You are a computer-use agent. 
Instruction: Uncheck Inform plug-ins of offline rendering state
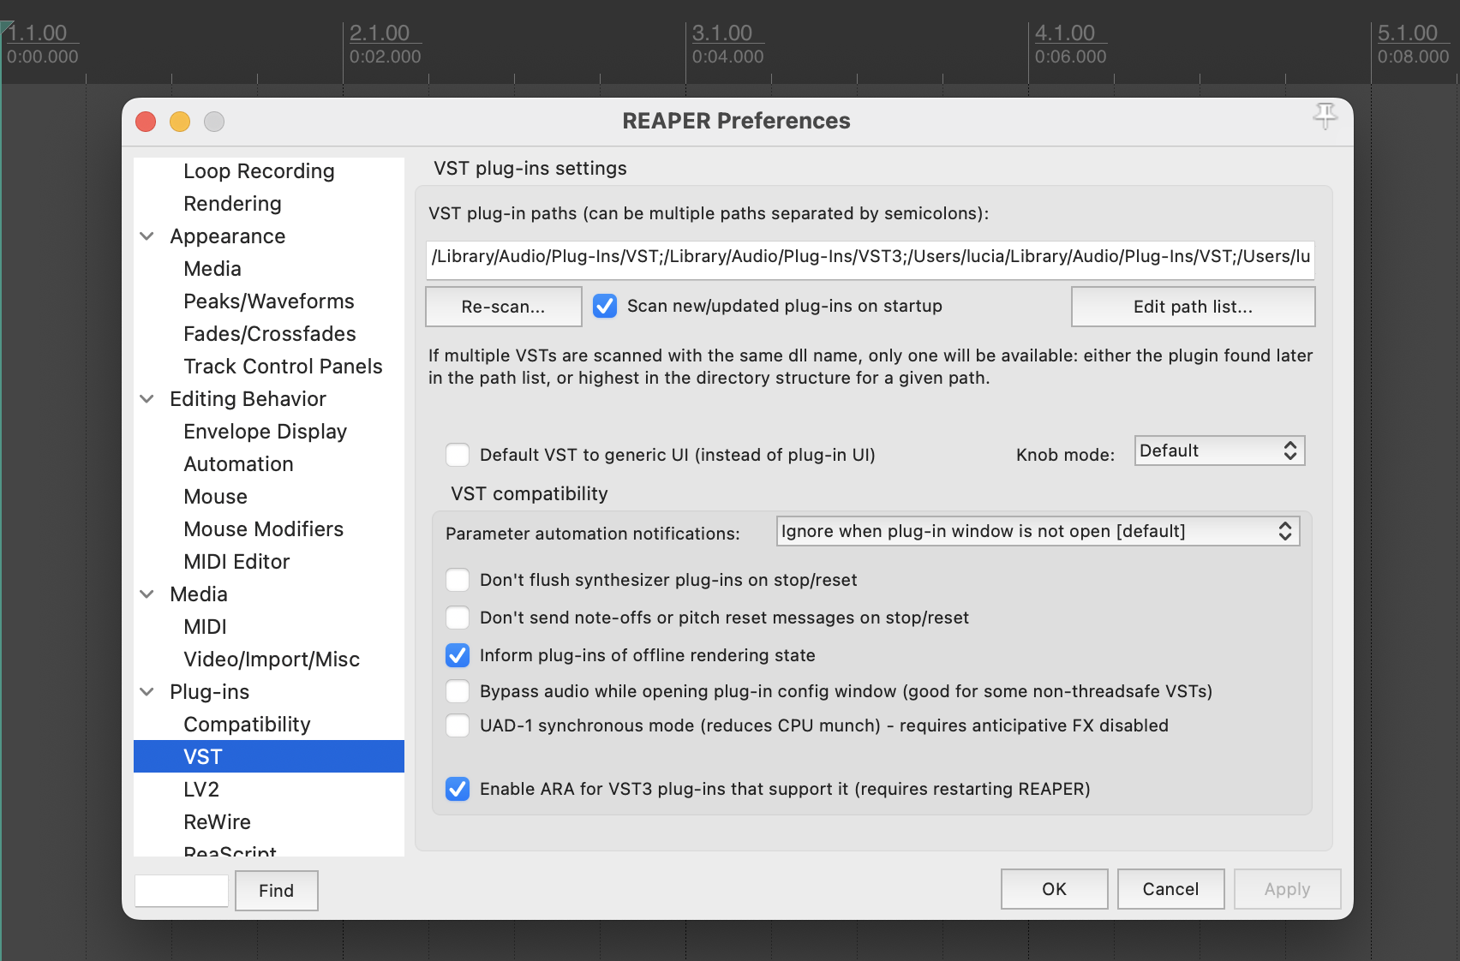[458, 656]
